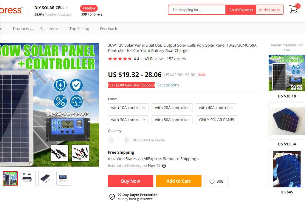Expand the 4.4 rating breakdown arrow
305x205 pixels.
click(x=141, y=59)
